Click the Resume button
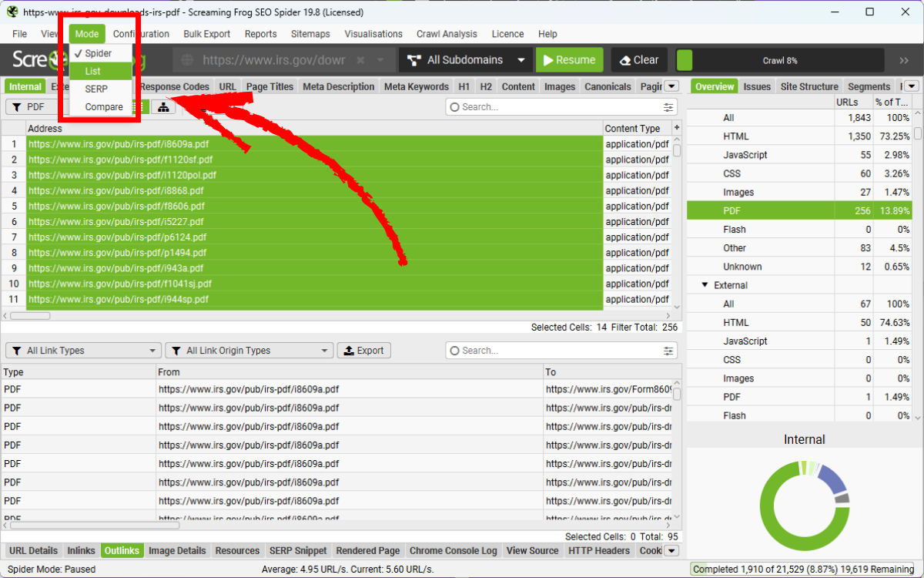This screenshot has height=578, width=924. coord(569,59)
